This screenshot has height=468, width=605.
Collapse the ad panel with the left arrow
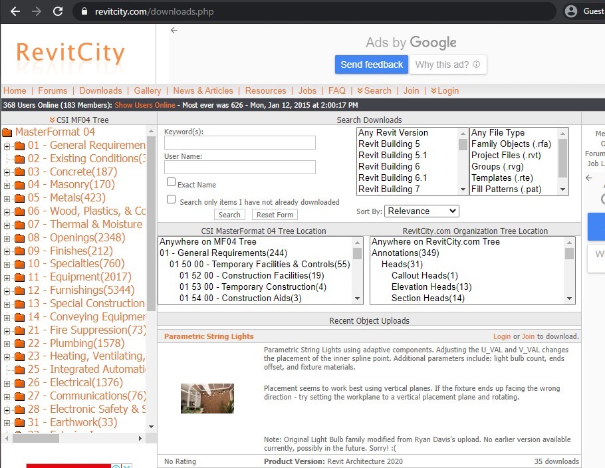pos(174,30)
